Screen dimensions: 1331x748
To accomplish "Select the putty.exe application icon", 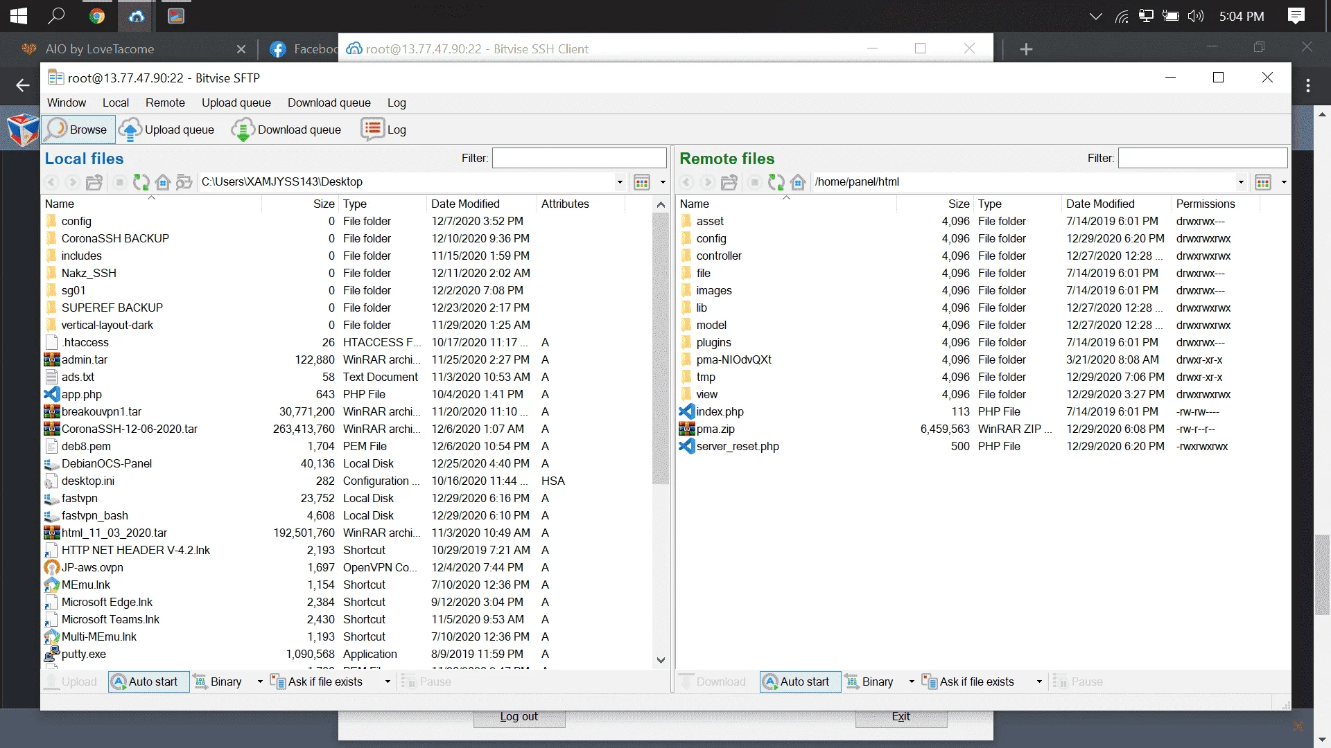I will tap(52, 654).
